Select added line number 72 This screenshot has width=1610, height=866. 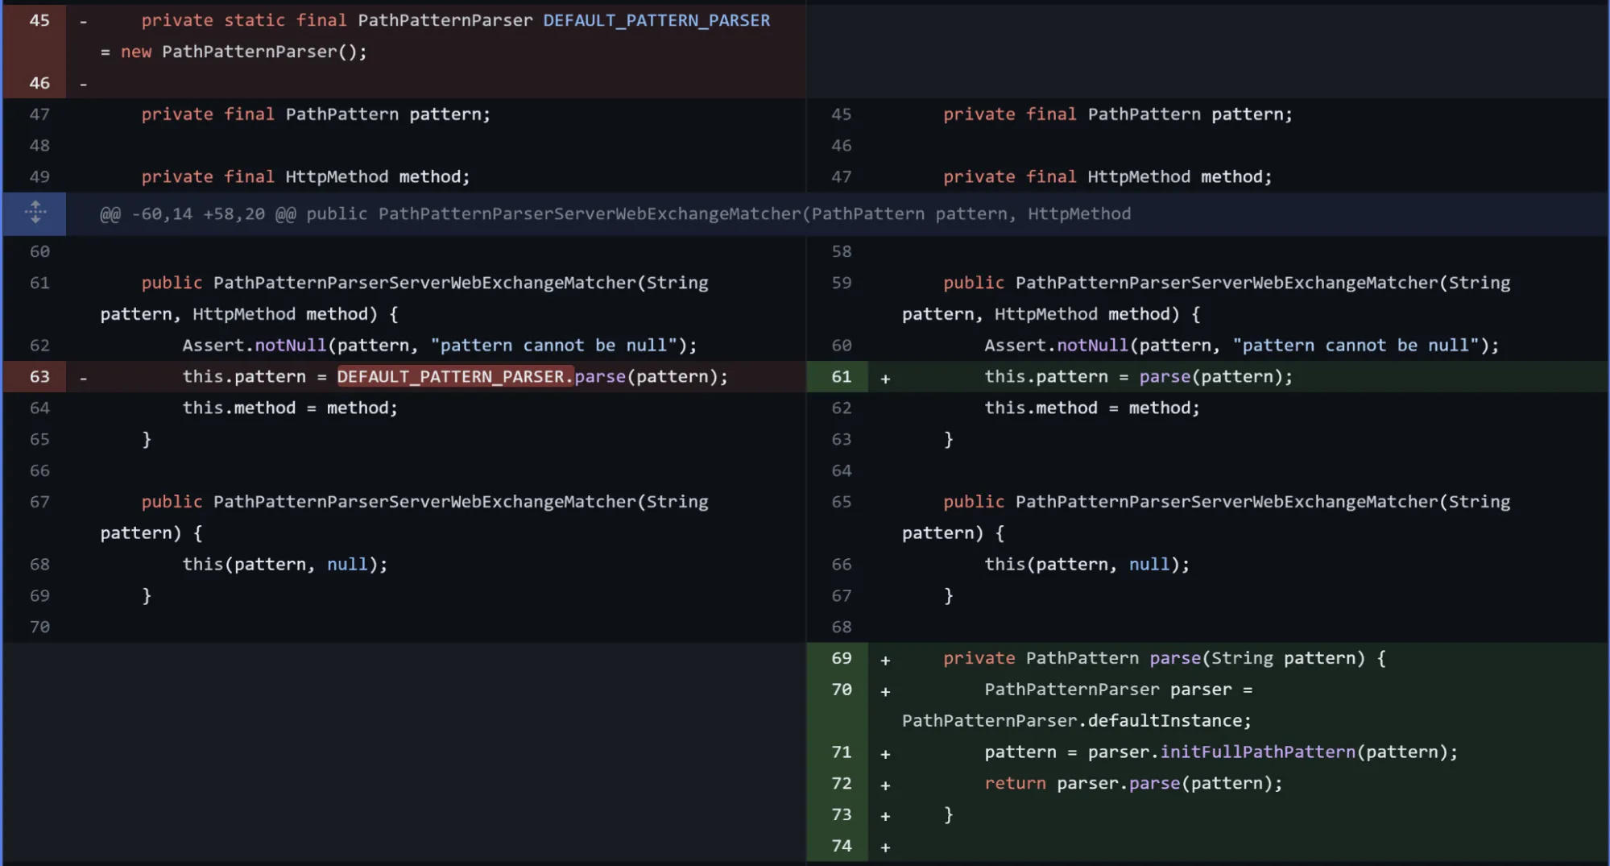point(841,783)
